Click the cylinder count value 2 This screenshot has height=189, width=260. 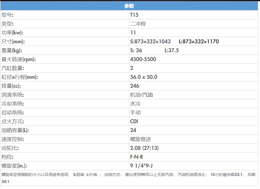tap(132, 68)
